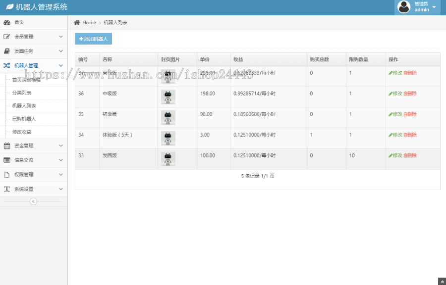
Task: Click the task publishing book icon
Action: (7, 51)
